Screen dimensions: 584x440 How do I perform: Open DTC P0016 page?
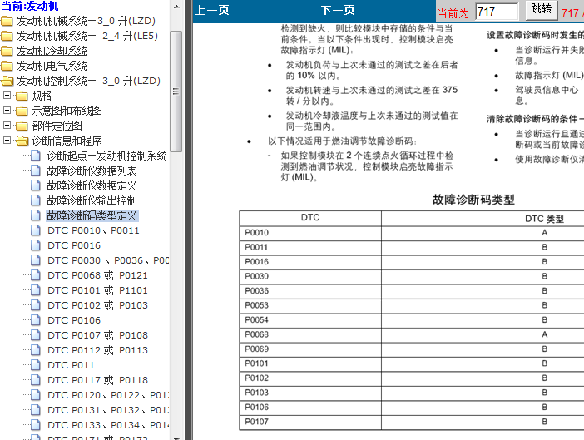point(74,245)
